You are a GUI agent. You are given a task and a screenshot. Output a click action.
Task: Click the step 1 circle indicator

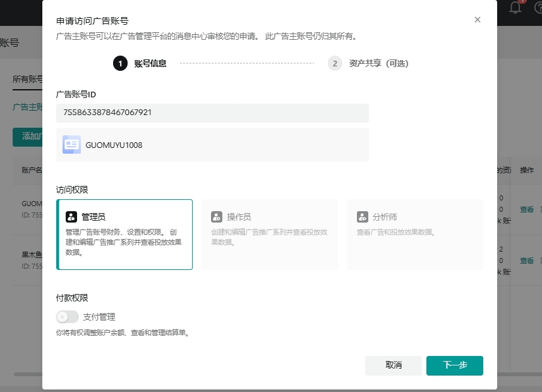pyautogui.click(x=120, y=63)
